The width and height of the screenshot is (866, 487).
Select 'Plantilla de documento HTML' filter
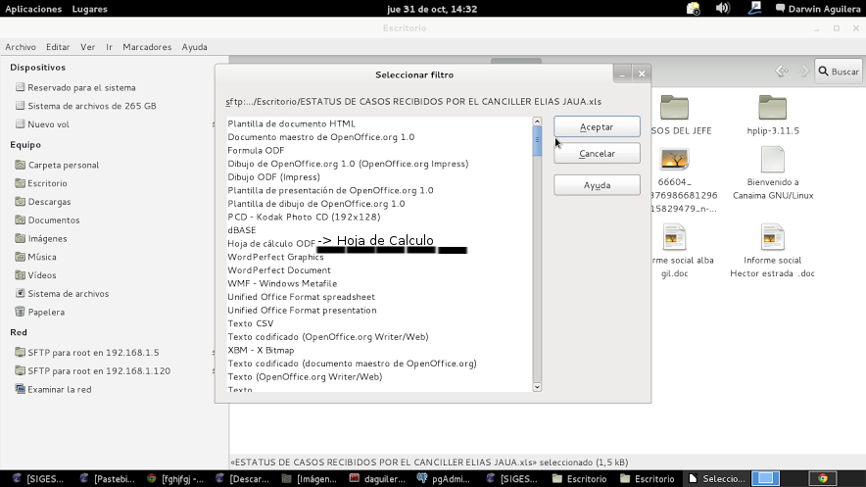[x=292, y=123]
